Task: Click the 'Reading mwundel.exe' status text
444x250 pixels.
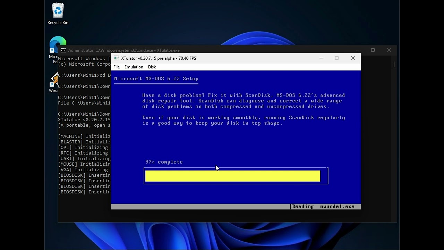Action: [x=323, y=207]
